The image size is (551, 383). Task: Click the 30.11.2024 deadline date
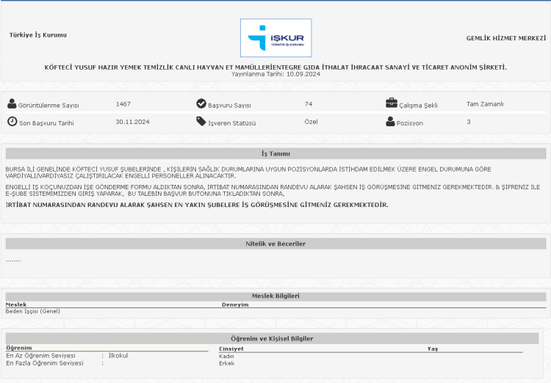coord(132,122)
